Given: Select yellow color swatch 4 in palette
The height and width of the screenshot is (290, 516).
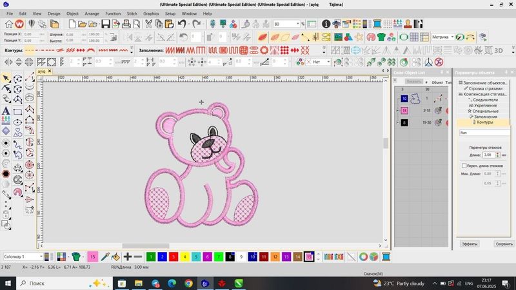Looking at the screenshot, I should 184,256.
